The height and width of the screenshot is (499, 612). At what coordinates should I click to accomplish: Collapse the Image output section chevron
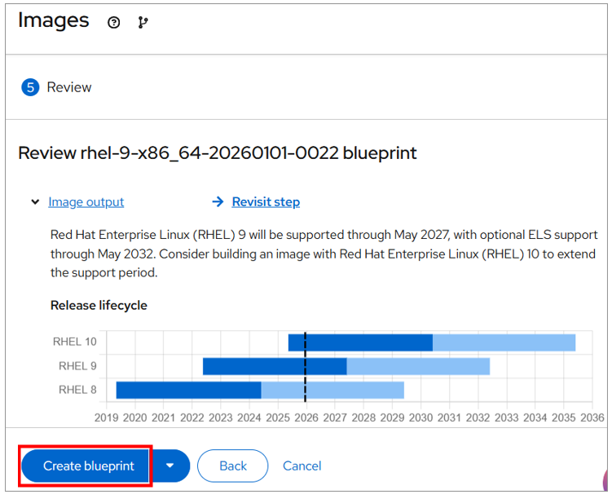(x=35, y=202)
